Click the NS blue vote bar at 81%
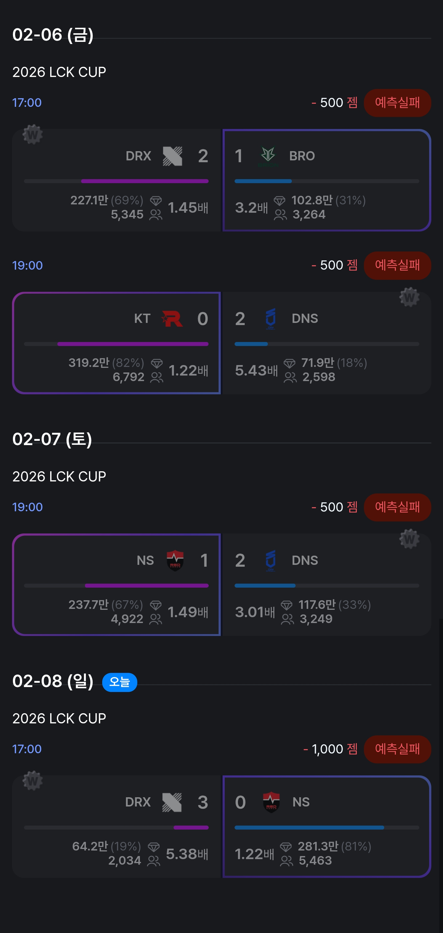 pos(309,828)
